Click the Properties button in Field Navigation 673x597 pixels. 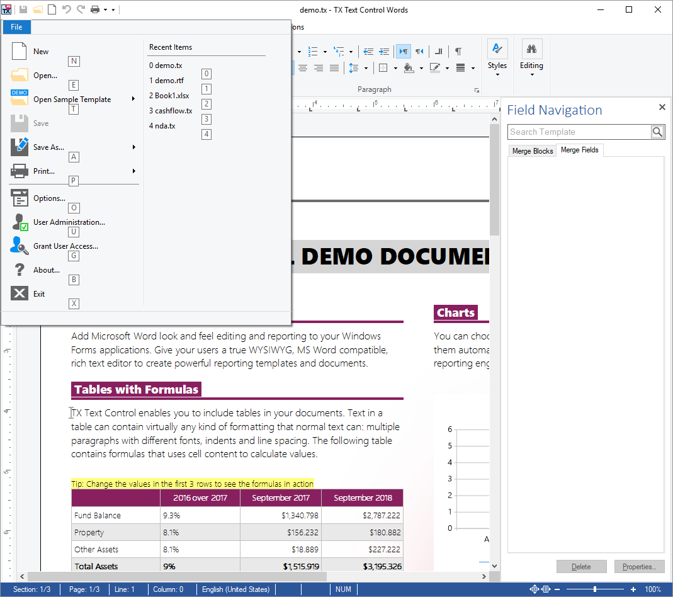click(640, 566)
